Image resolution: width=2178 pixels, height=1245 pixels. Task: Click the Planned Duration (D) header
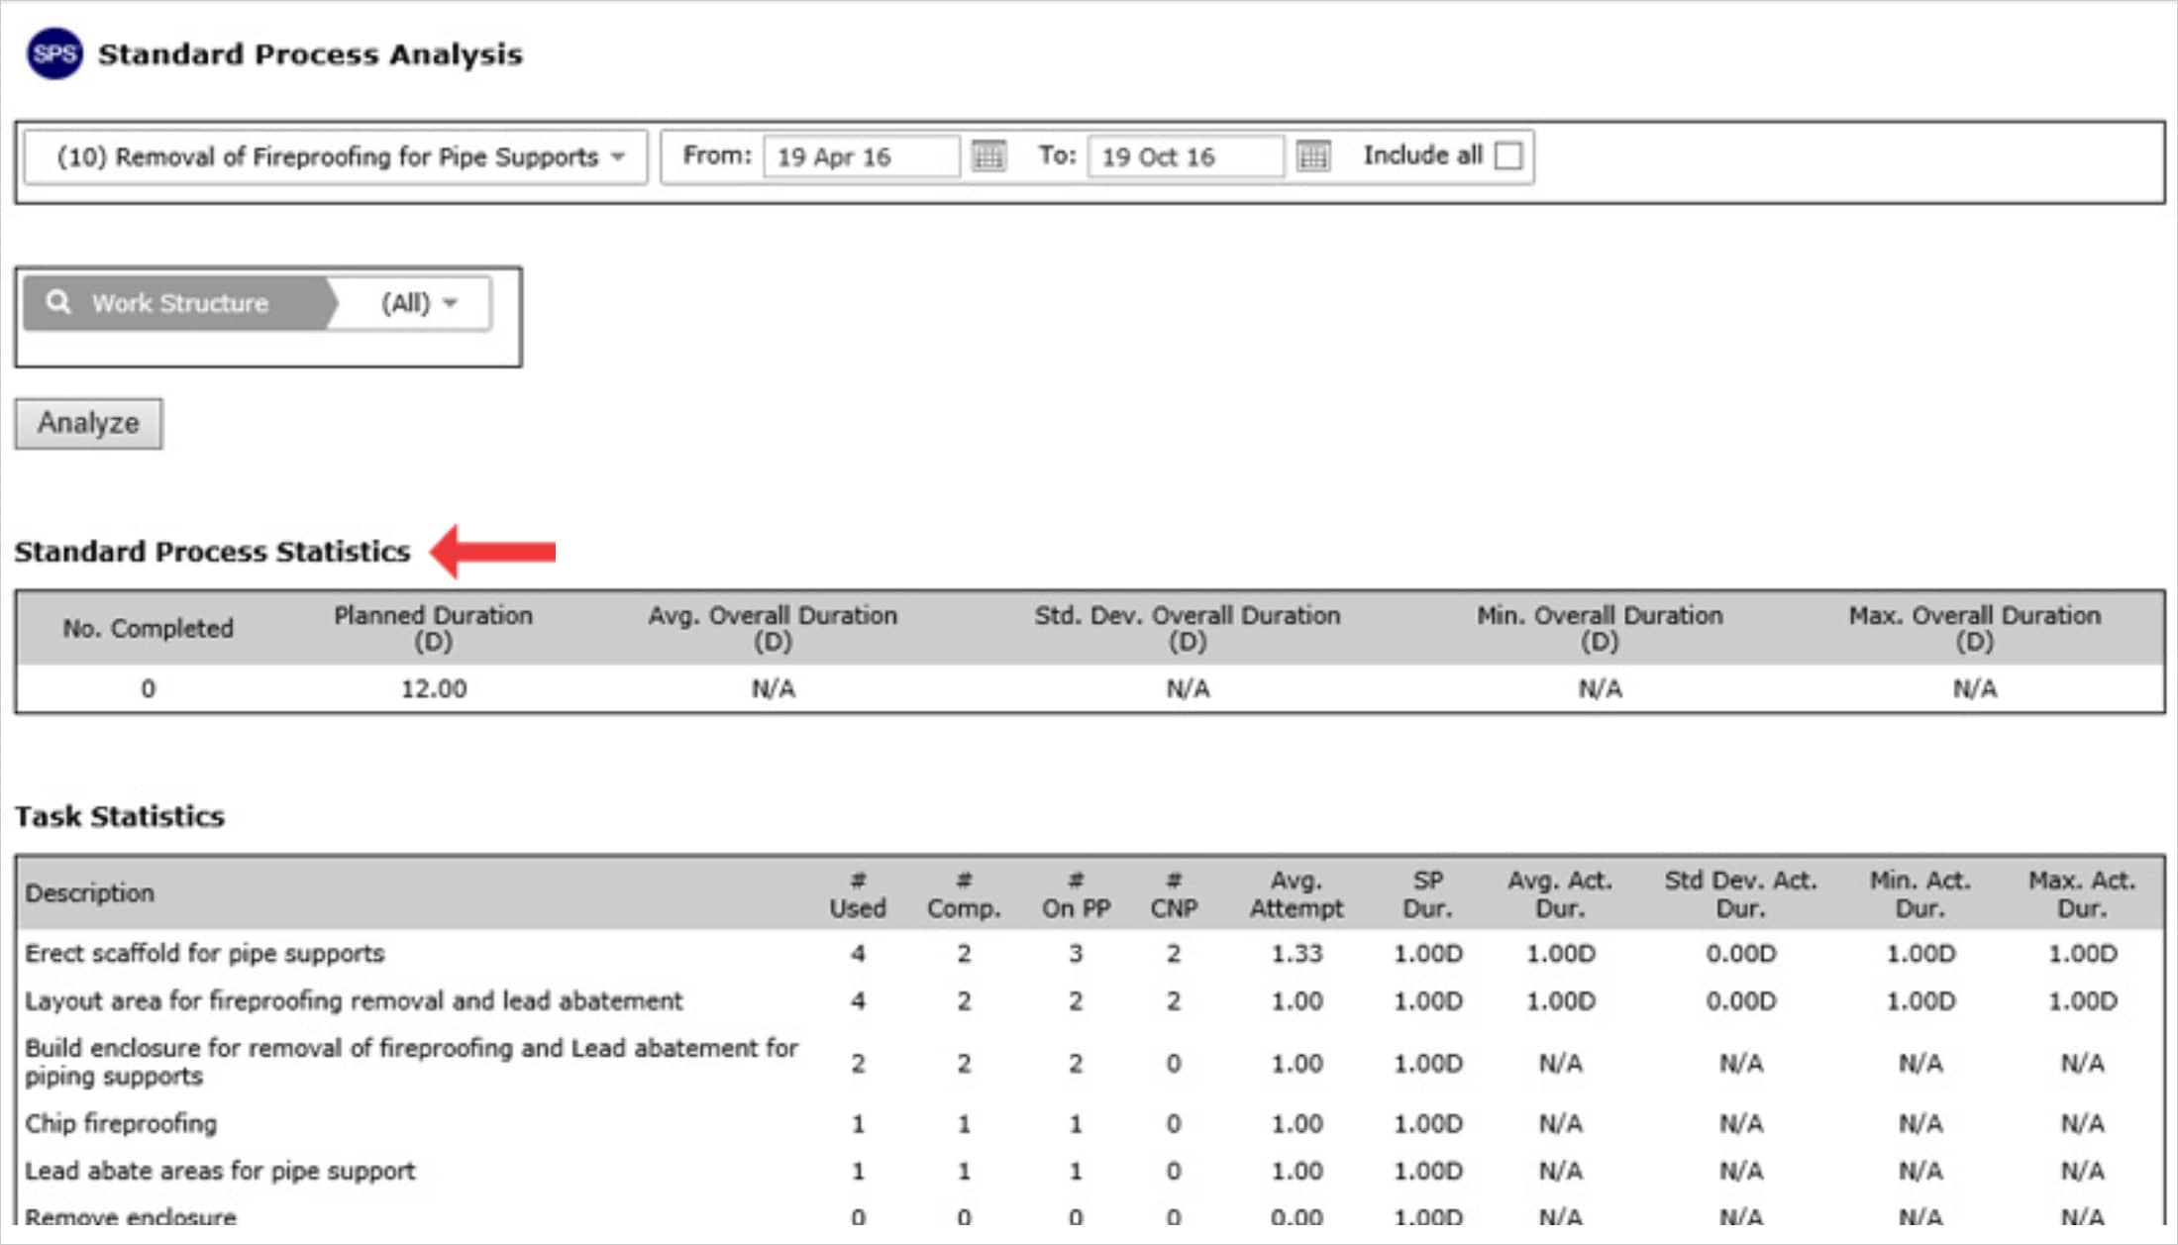(433, 628)
